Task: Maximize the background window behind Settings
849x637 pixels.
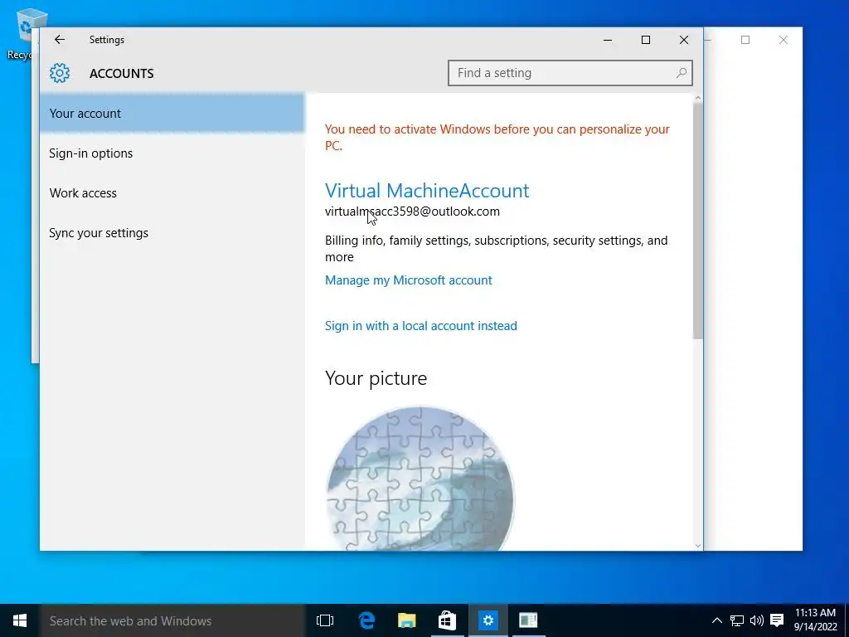Action: click(x=745, y=40)
